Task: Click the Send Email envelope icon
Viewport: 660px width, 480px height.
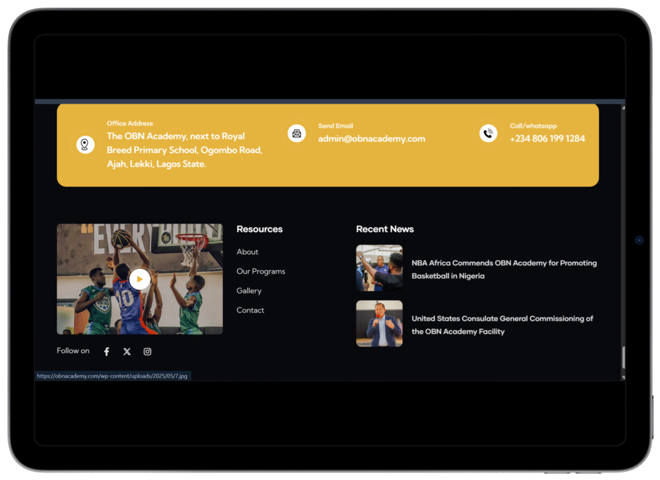Action: tap(296, 133)
